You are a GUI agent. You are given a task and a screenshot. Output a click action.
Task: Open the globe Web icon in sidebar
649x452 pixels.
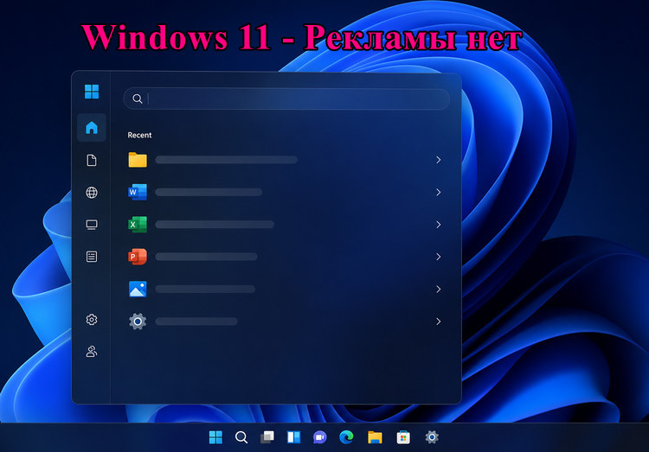[92, 193]
